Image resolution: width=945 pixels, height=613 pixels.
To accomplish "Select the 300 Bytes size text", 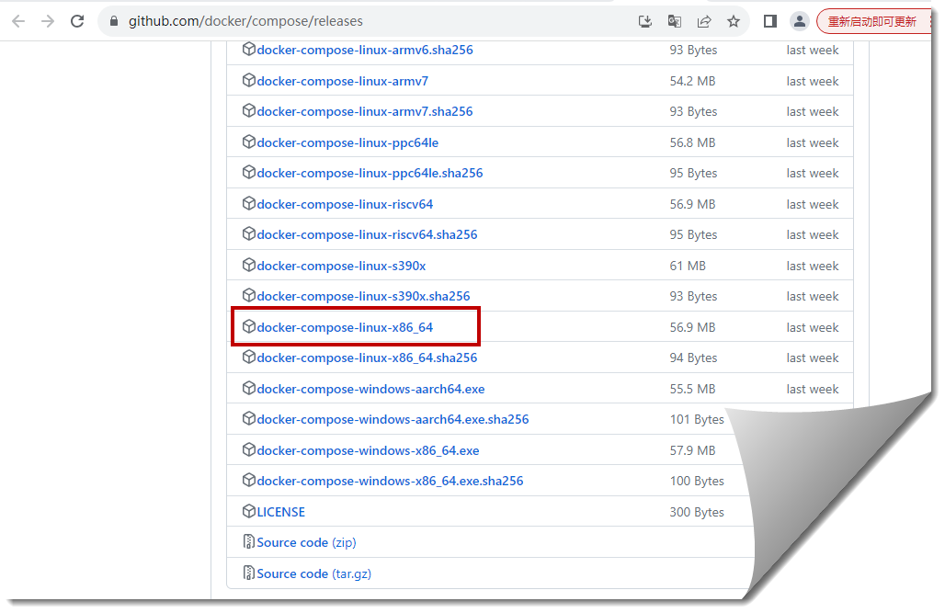I will click(697, 512).
